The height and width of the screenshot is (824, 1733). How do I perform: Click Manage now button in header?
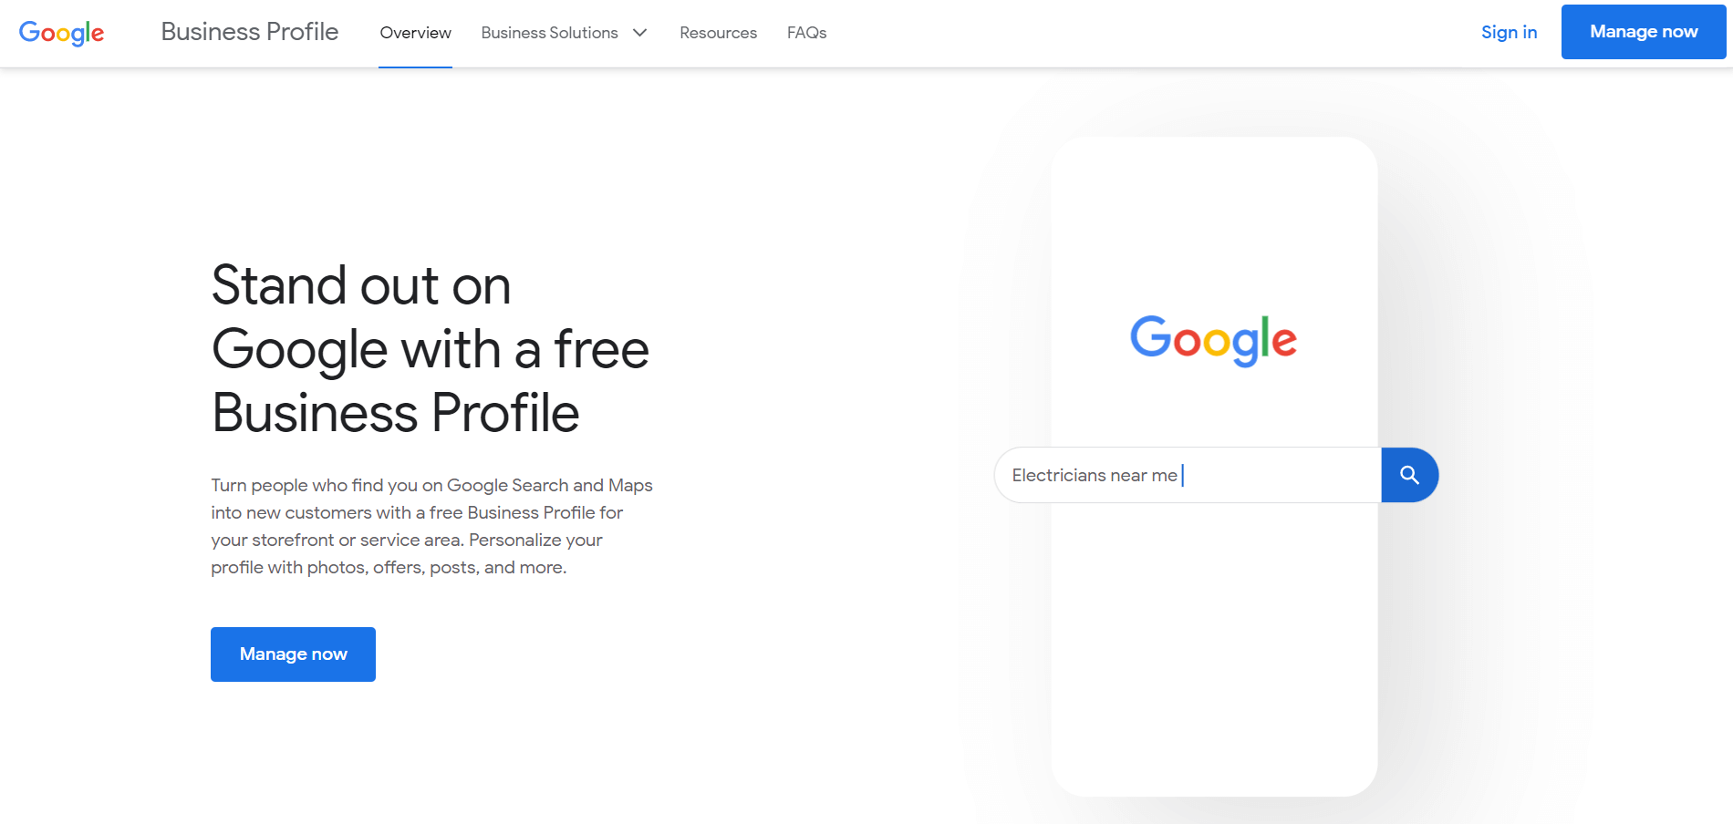[x=1644, y=32]
